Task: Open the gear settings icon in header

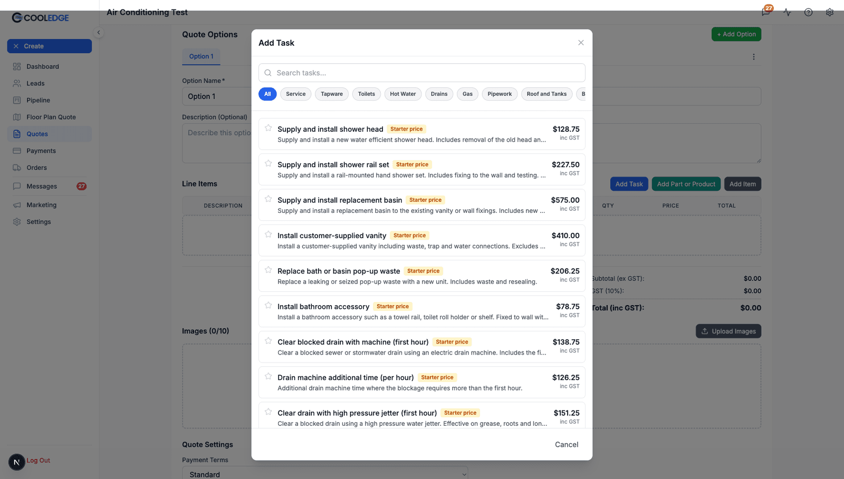Action: tap(830, 12)
